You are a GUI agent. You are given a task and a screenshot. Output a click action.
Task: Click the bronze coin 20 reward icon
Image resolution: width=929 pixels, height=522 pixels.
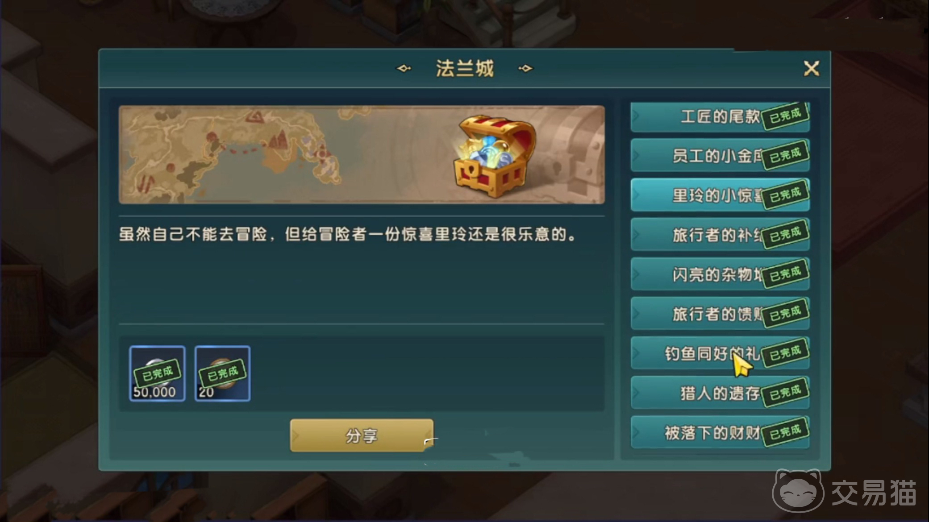[x=222, y=373]
